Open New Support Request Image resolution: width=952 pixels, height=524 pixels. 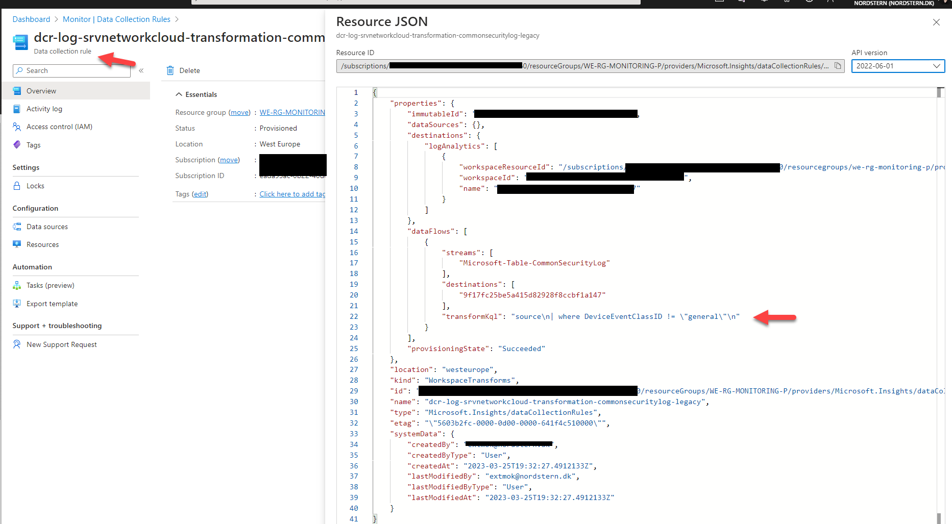(61, 344)
